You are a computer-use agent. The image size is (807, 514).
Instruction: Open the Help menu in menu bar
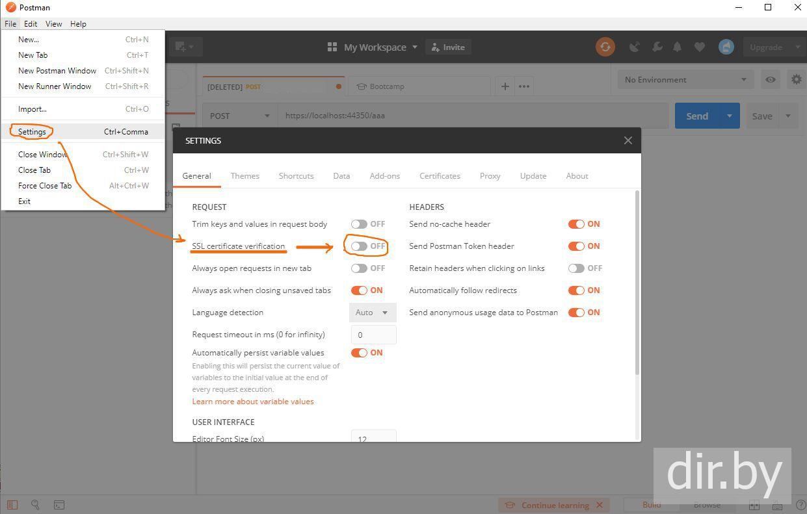pos(78,24)
